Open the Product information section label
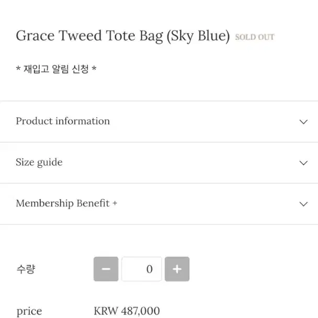This screenshot has height=318, width=318. [63, 121]
